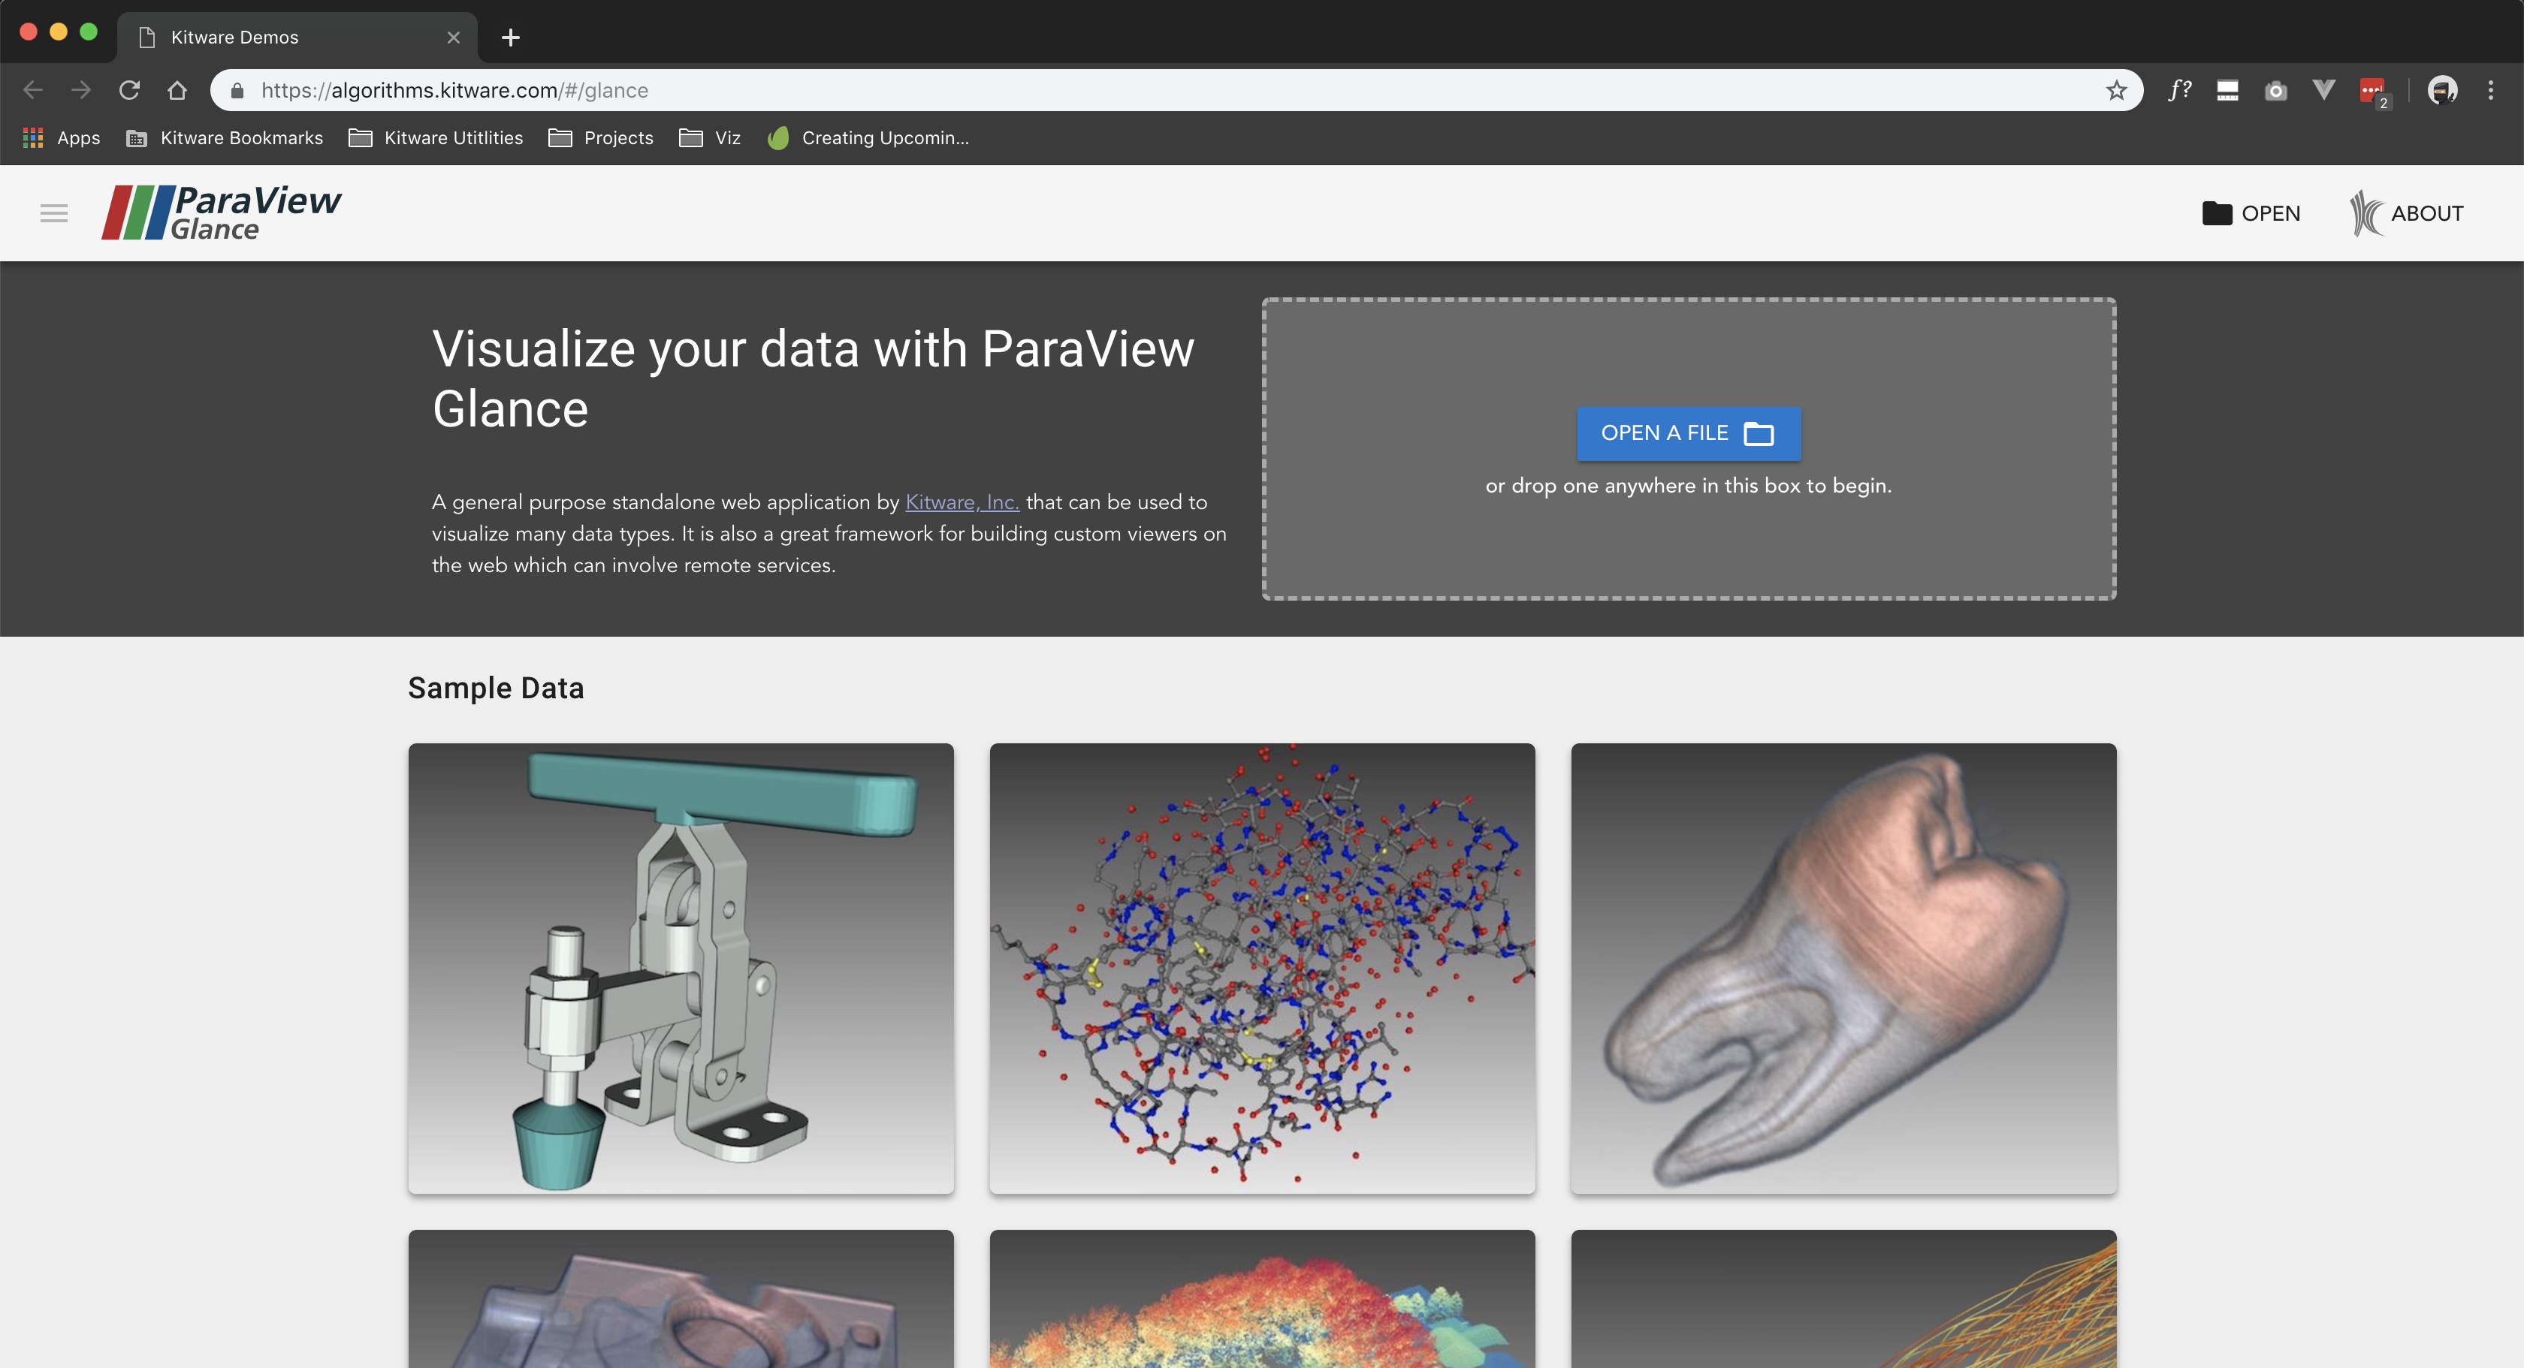The image size is (2524, 1368).
Task: Click the OPEN A FILE button
Action: point(1687,432)
